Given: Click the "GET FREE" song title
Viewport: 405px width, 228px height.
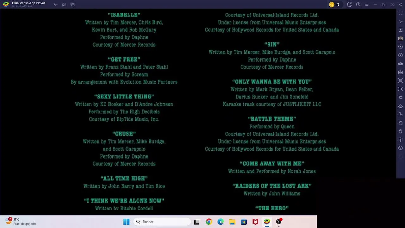Looking at the screenshot, I should pyautogui.click(x=124, y=60).
